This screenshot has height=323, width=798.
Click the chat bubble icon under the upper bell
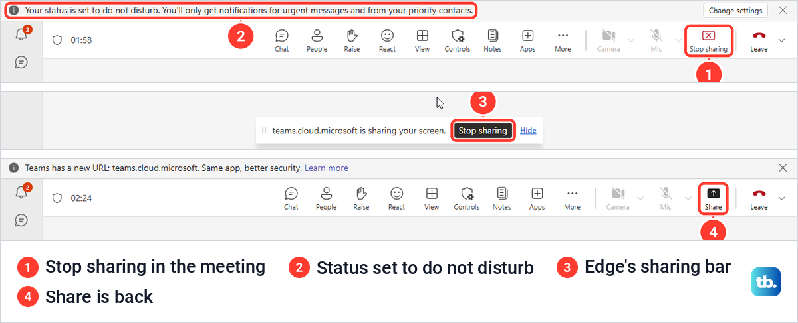pos(21,62)
